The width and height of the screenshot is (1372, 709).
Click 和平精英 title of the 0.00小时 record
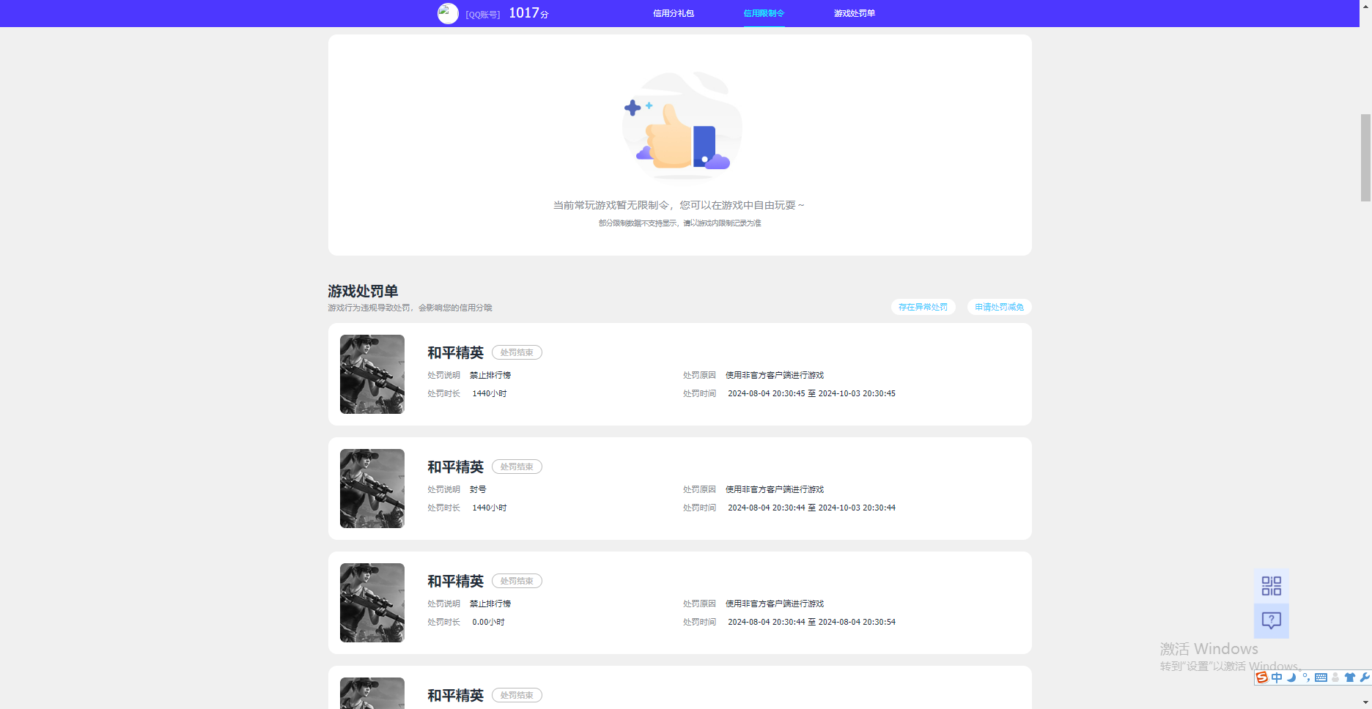[455, 581]
